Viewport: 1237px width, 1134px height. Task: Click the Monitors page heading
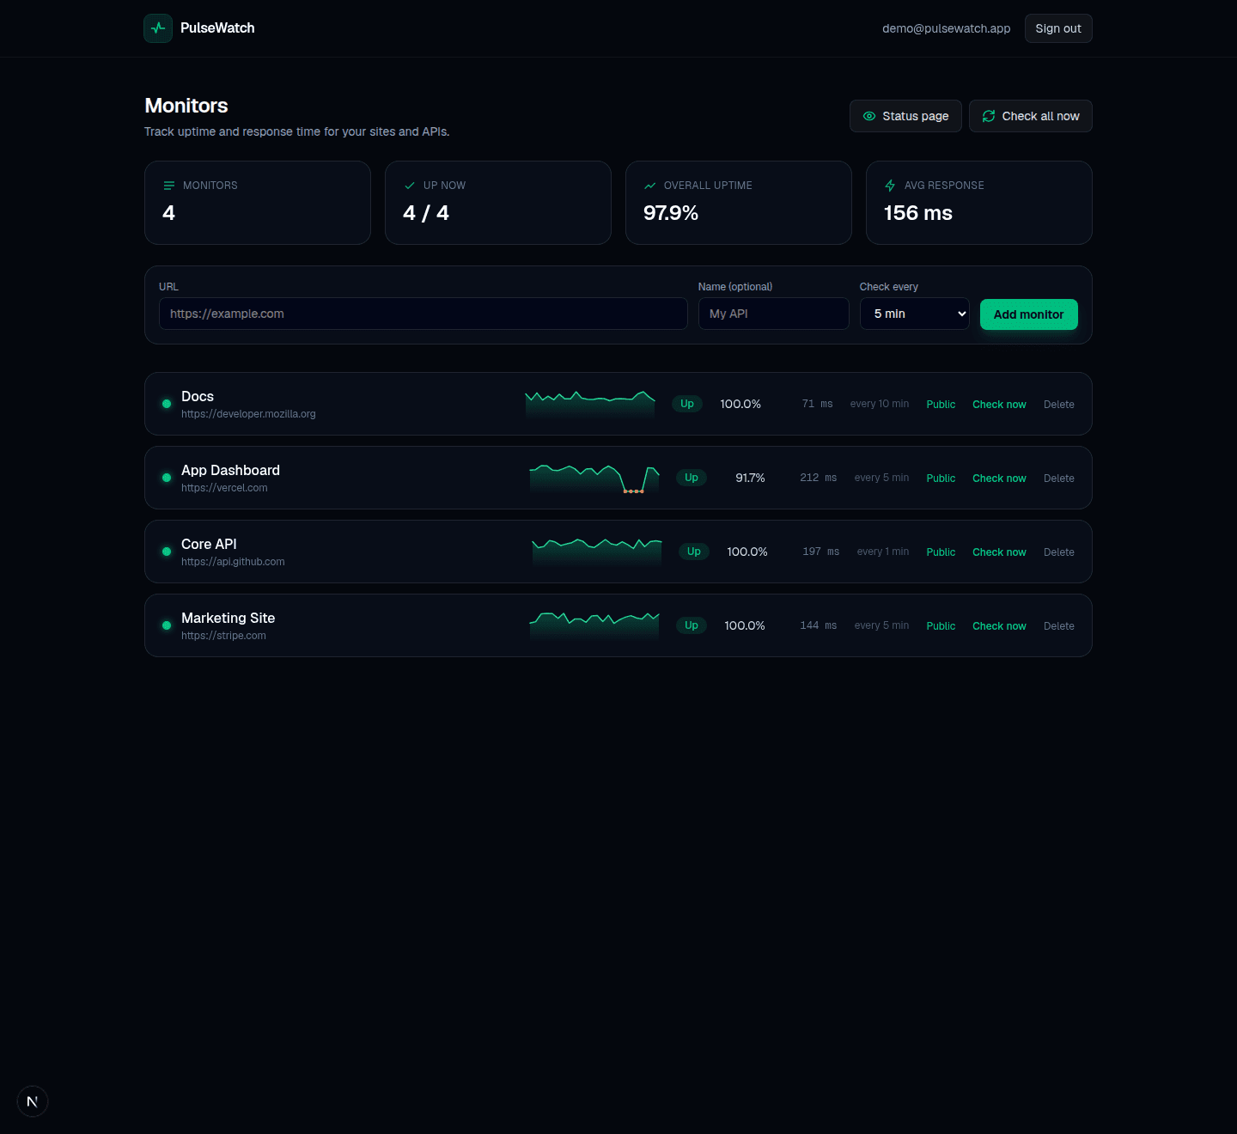pyautogui.click(x=186, y=106)
